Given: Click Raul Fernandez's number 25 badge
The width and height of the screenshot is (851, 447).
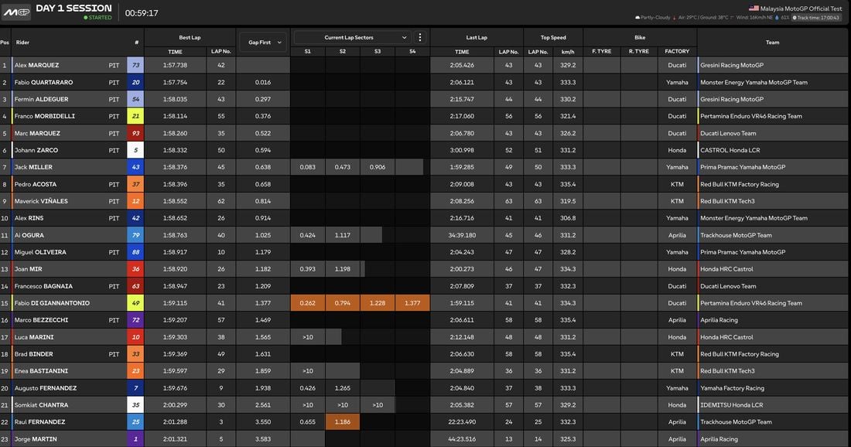Looking at the screenshot, I should click(135, 422).
